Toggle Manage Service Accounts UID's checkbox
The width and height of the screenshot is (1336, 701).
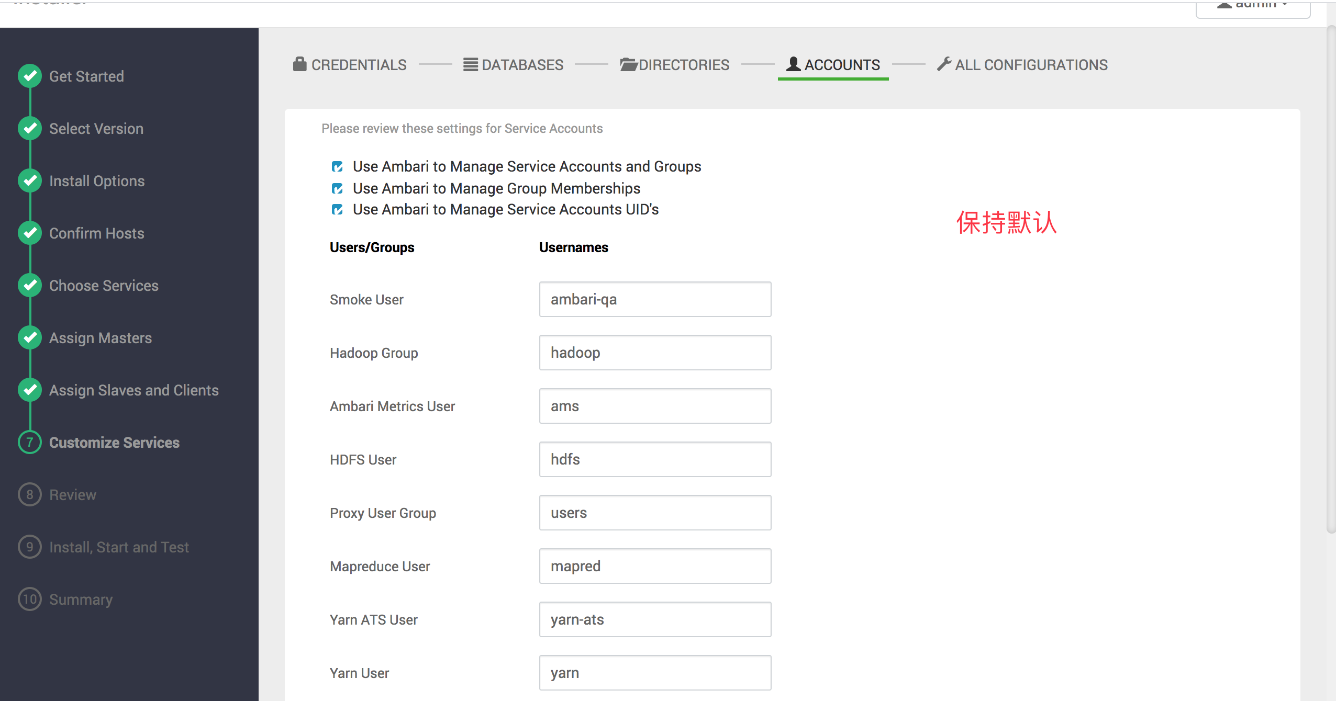(x=337, y=209)
